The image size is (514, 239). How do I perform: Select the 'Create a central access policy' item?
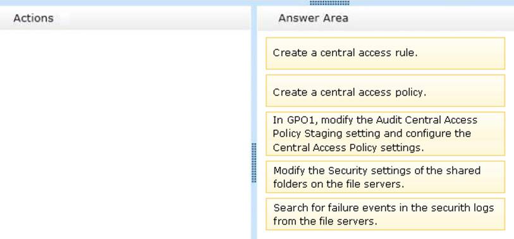coord(385,90)
